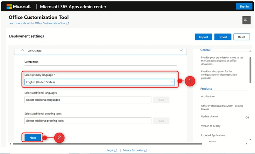Click the Next button

point(33,137)
